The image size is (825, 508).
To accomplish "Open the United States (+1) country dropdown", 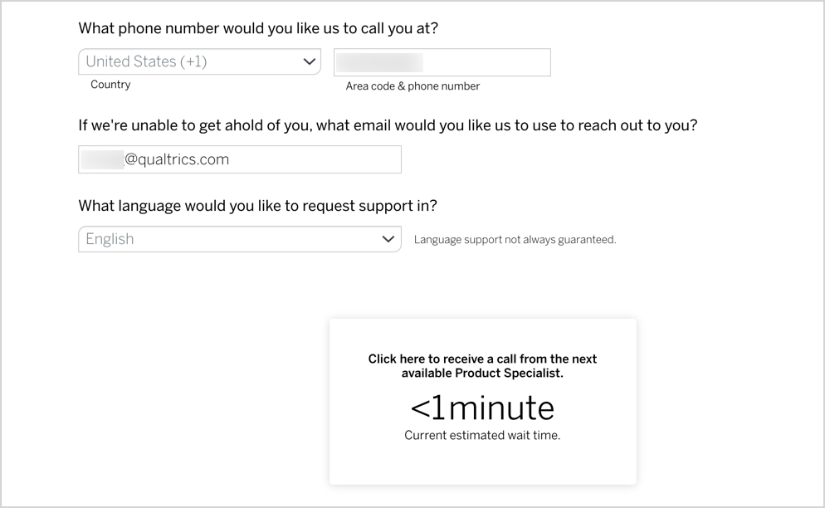I will click(x=199, y=62).
